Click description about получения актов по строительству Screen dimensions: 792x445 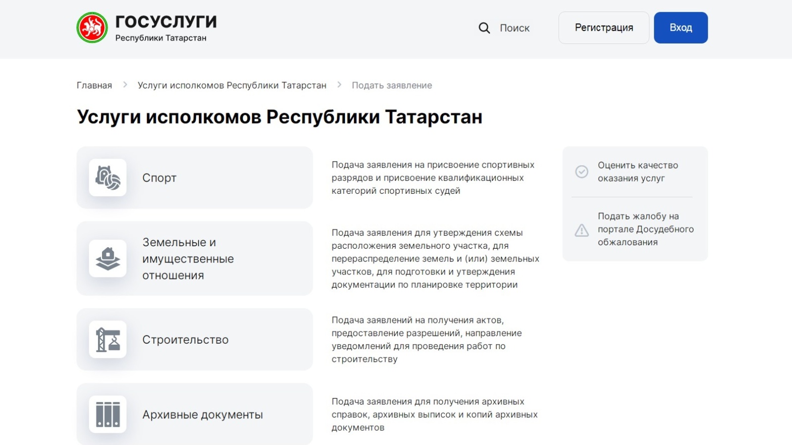(x=427, y=340)
